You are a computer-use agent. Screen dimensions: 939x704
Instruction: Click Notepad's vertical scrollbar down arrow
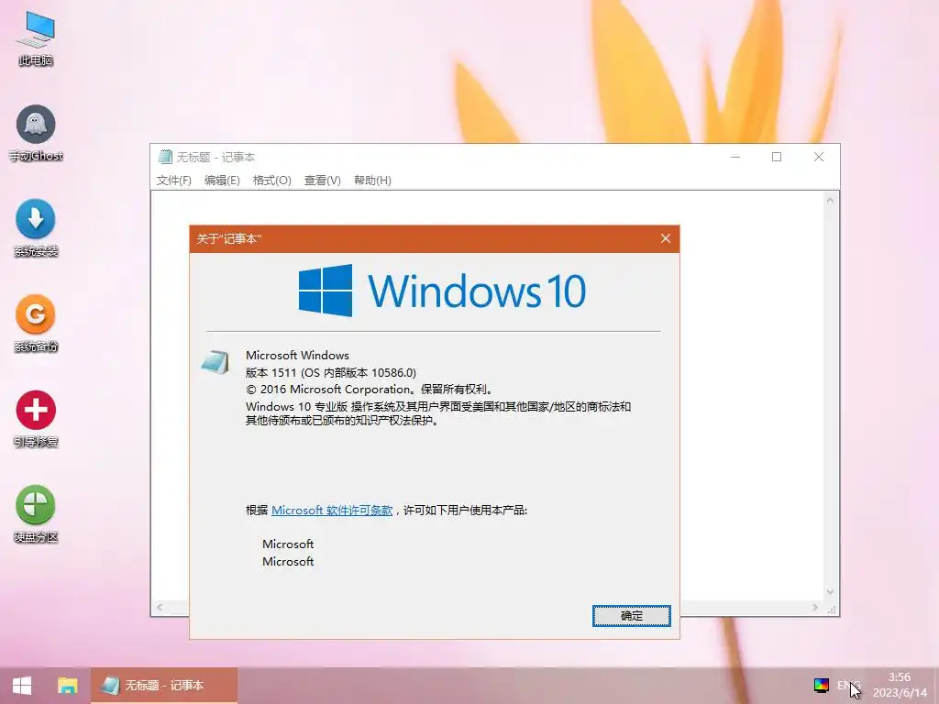pyautogui.click(x=830, y=592)
